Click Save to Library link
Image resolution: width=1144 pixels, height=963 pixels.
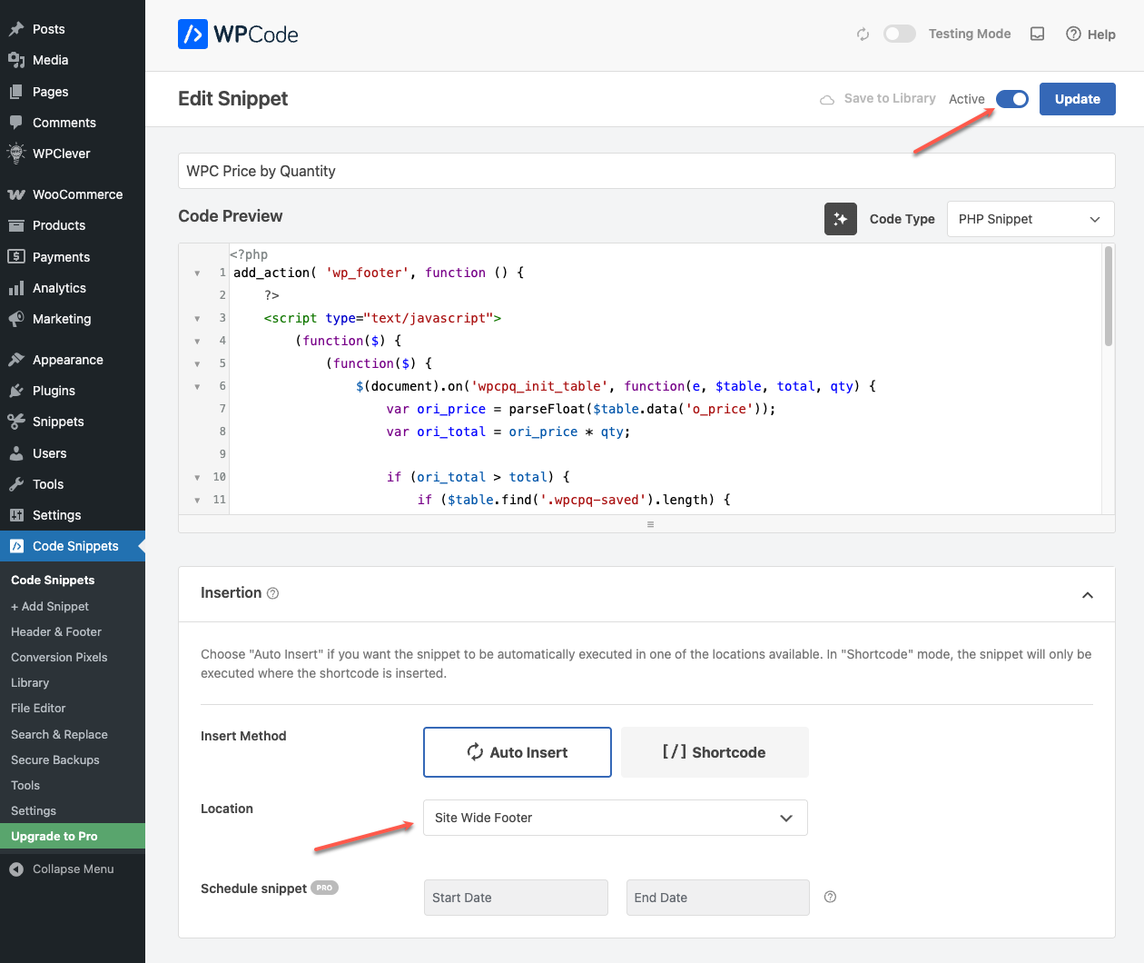[x=878, y=98]
